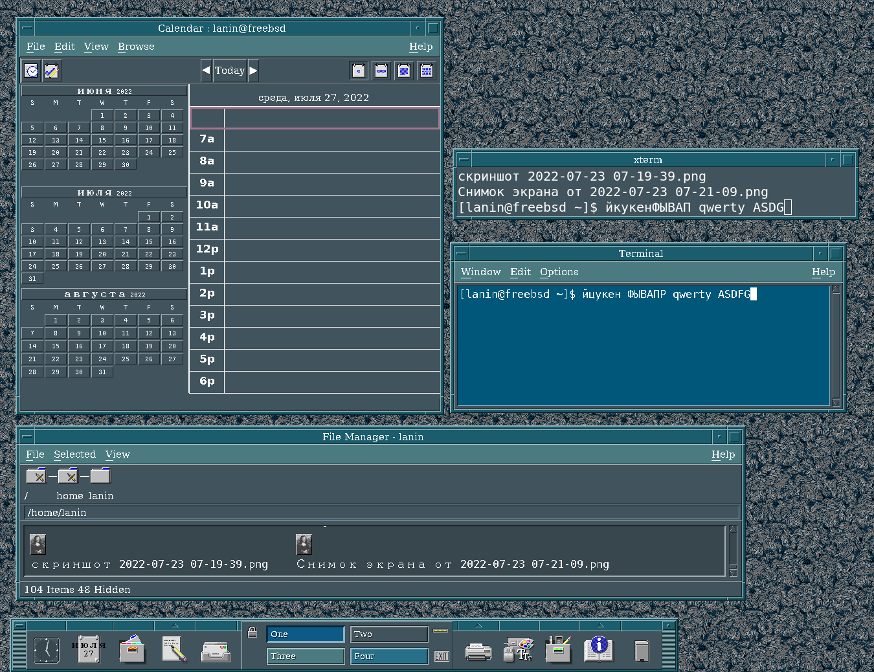
Task: Expand subpanel arrow above the Printer icon
Action: pyautogui.click(x=478, y=625)
